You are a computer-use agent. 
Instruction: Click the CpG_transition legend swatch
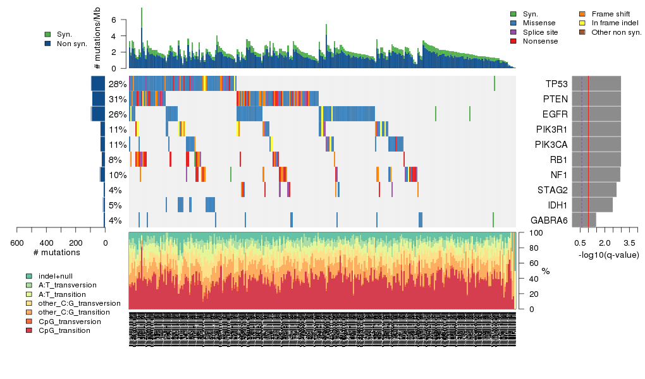coord(29,330)
